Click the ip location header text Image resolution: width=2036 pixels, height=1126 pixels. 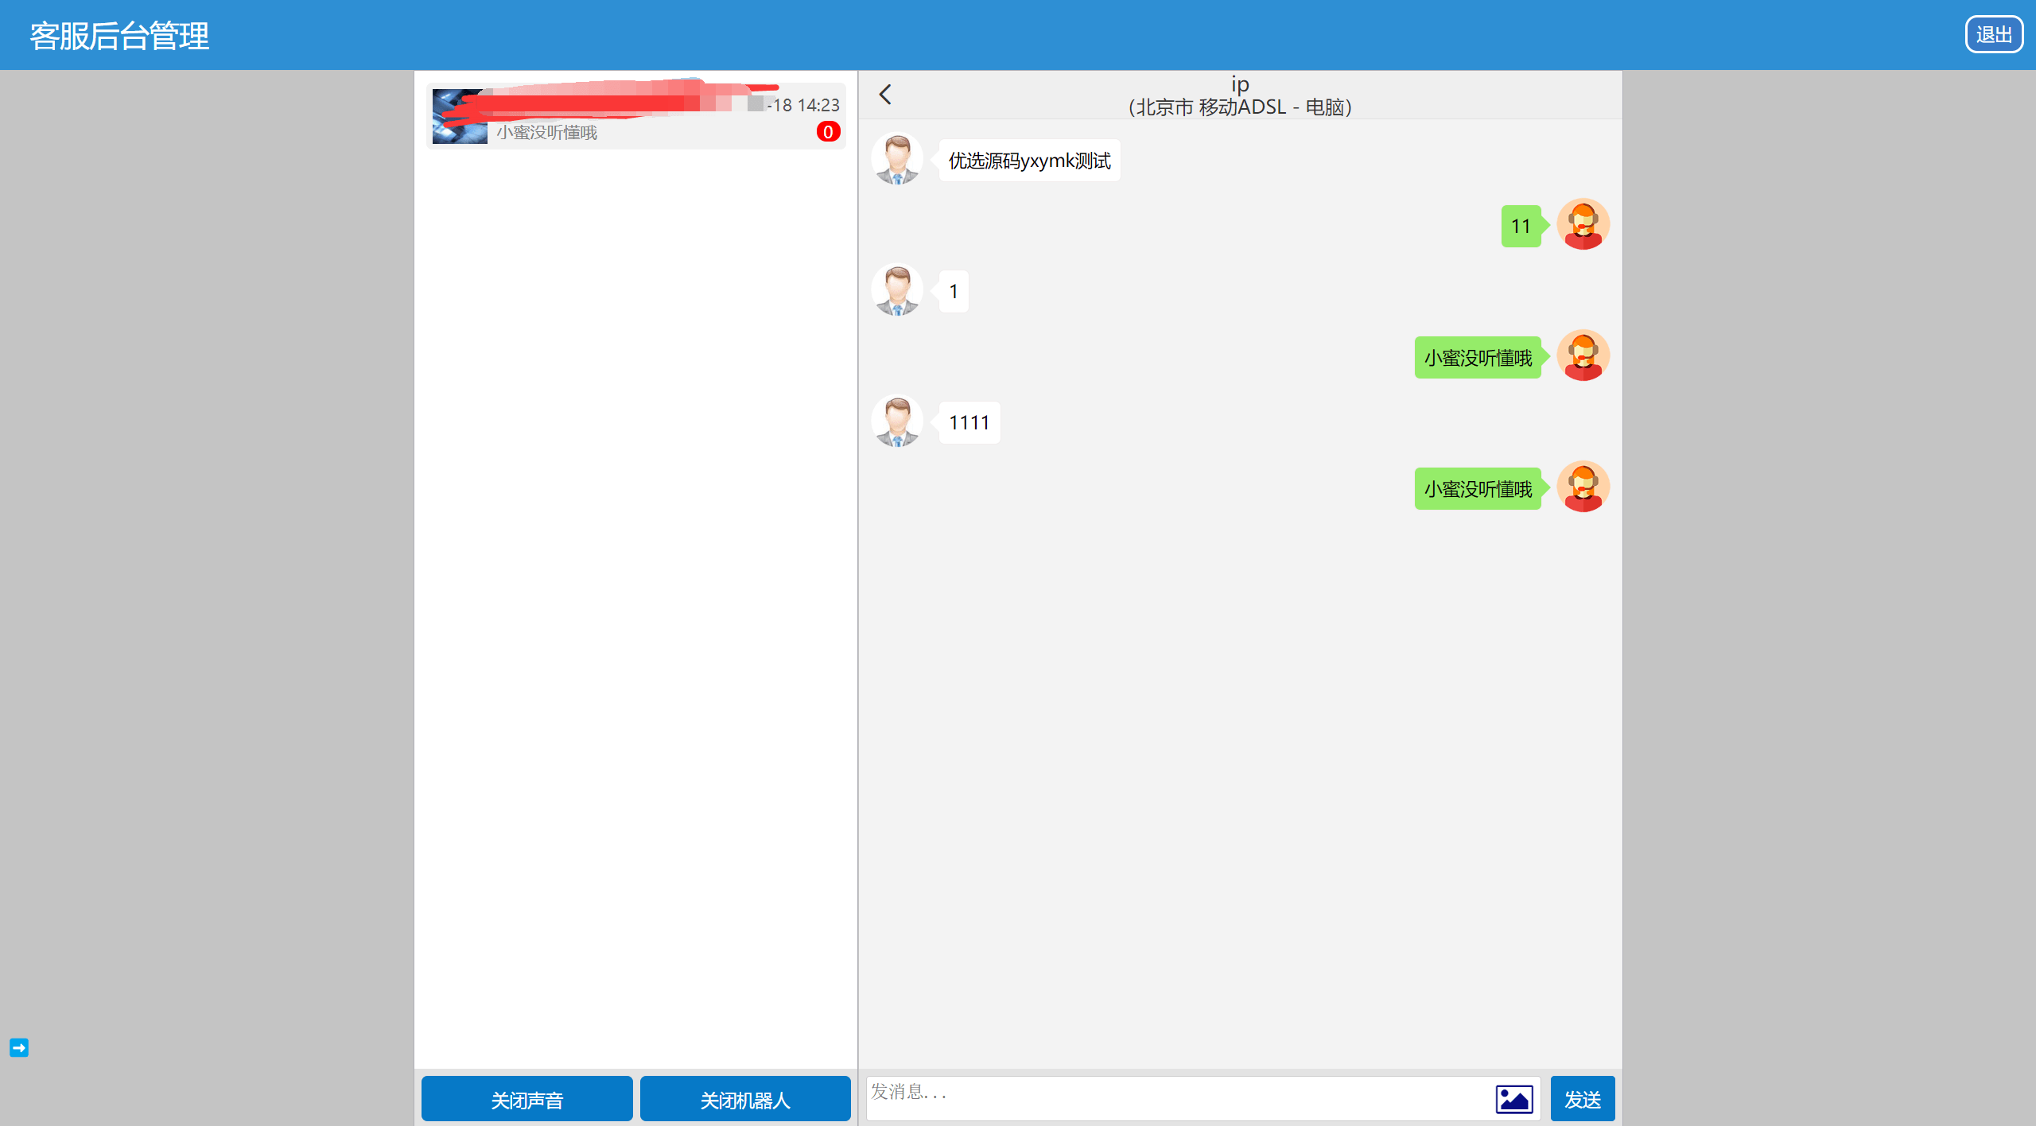tap(1240, 95)
